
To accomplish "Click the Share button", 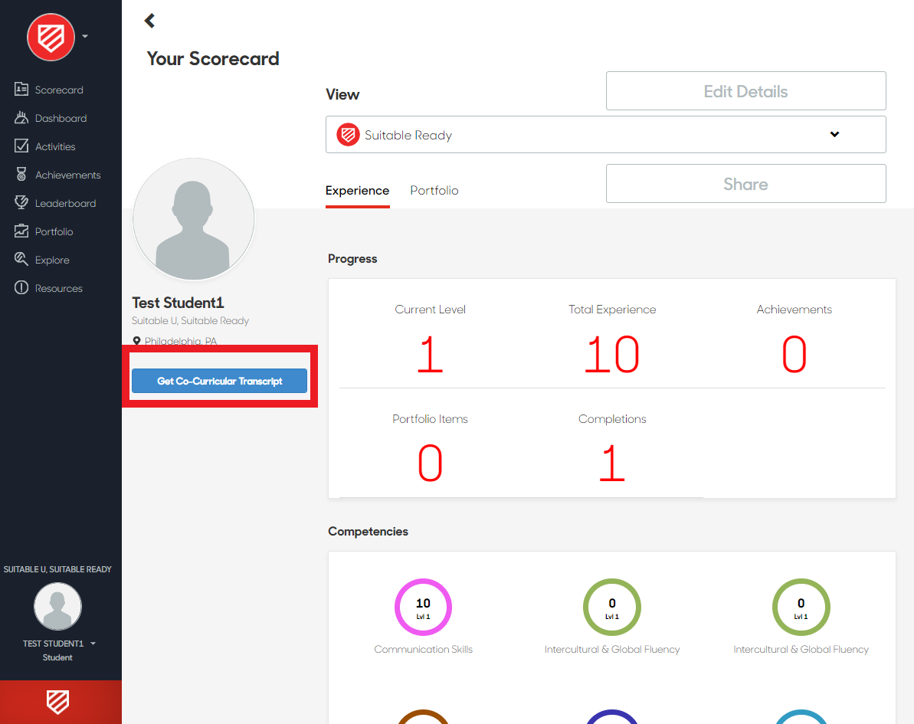I will tap(745, 184).
